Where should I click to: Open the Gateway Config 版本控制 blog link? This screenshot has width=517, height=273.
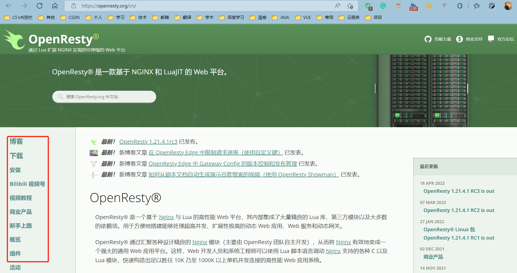(223, 164)
